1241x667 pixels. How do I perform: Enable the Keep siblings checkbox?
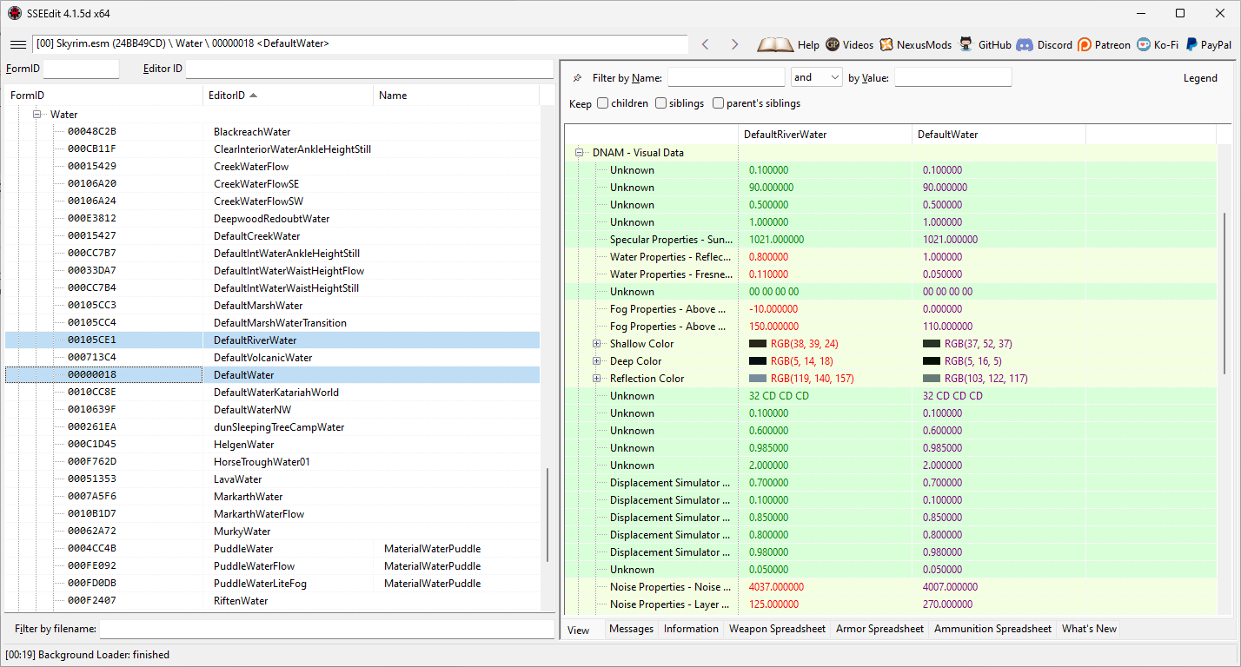click(x=661, y=103)
